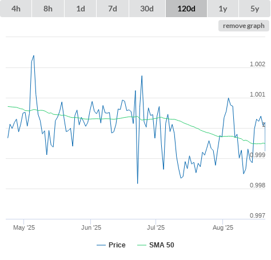Click the highest price peak in May
The image size is (271, 260).
click(x=34, y=55)
